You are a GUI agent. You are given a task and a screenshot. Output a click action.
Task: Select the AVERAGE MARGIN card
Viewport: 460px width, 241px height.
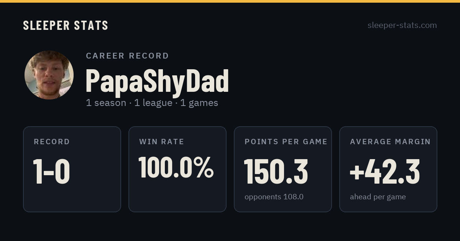tap(388, 169)
